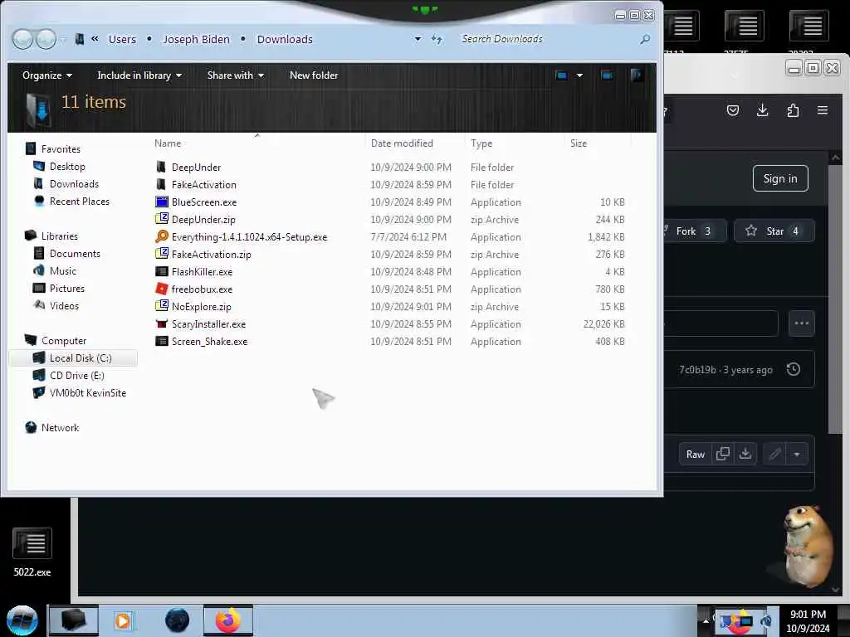Click the GitHub Star button
Image resolution: width=850 pixels, height=637 pixels.
pyautogui.click(x=774, y=231)
